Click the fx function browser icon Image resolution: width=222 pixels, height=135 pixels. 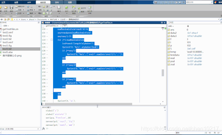(43, 128)
